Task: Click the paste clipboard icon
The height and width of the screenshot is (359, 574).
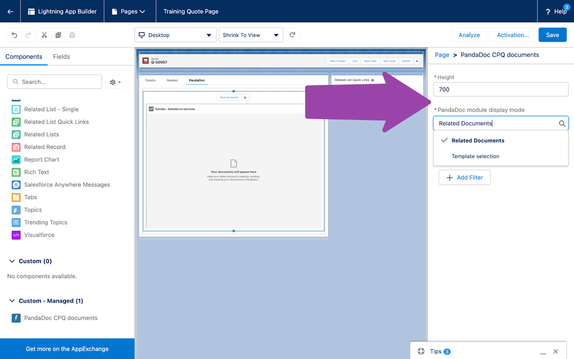Action: coord(72,35)
